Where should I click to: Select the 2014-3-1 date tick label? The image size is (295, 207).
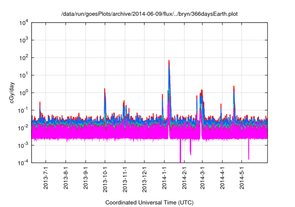[x=202, y=179]
